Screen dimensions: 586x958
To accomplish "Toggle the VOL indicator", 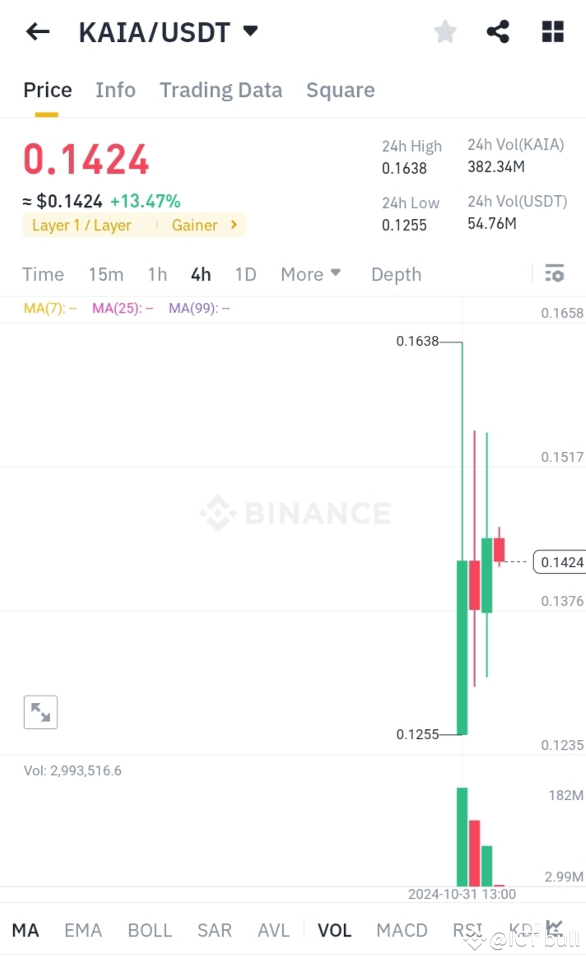I will point(334,929).
